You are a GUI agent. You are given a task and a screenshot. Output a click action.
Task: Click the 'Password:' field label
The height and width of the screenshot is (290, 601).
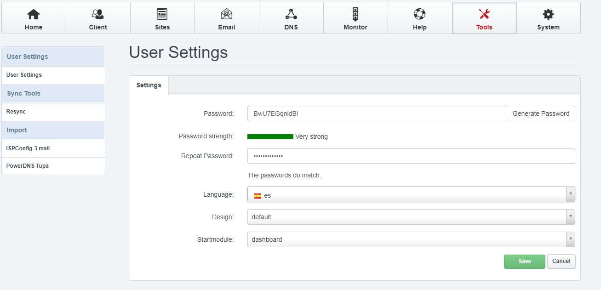[x=218, y=114]
